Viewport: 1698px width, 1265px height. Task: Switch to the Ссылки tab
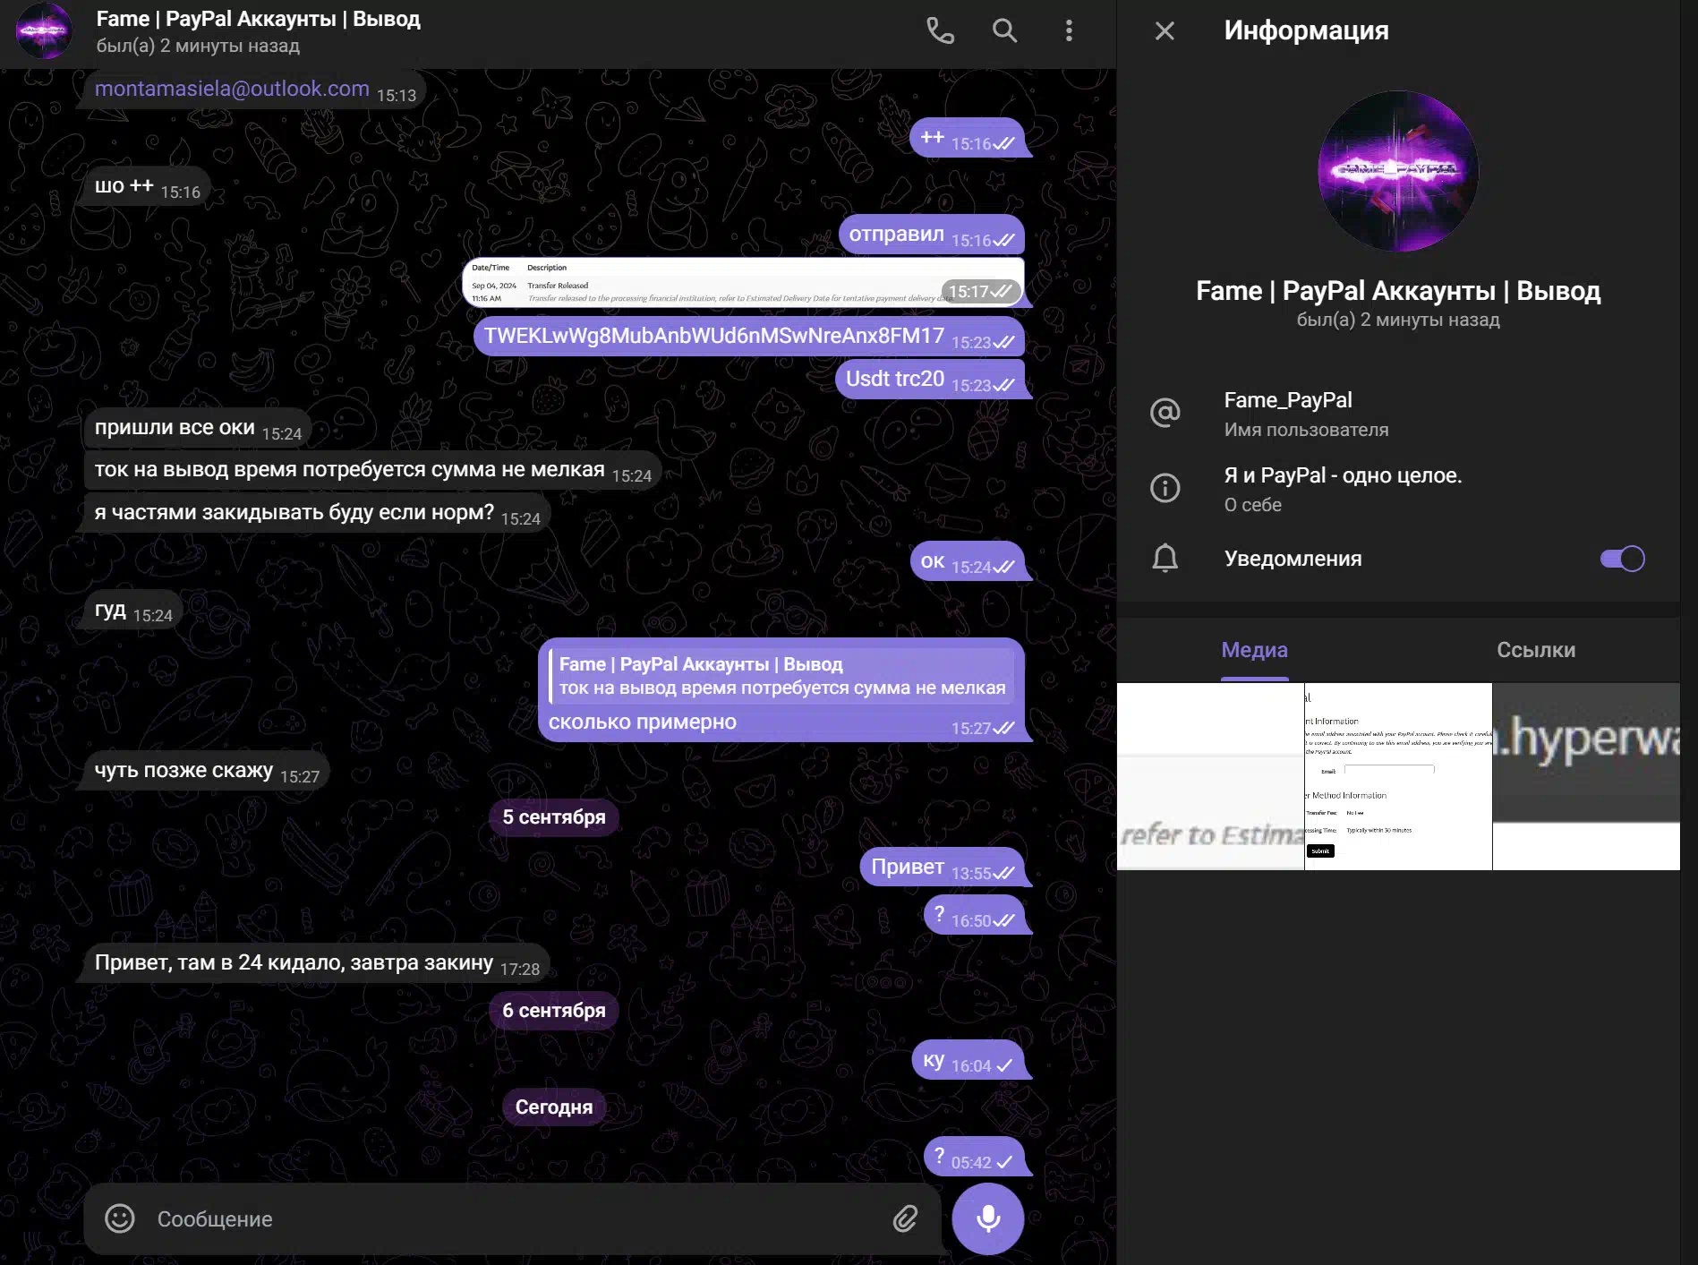1536,650
